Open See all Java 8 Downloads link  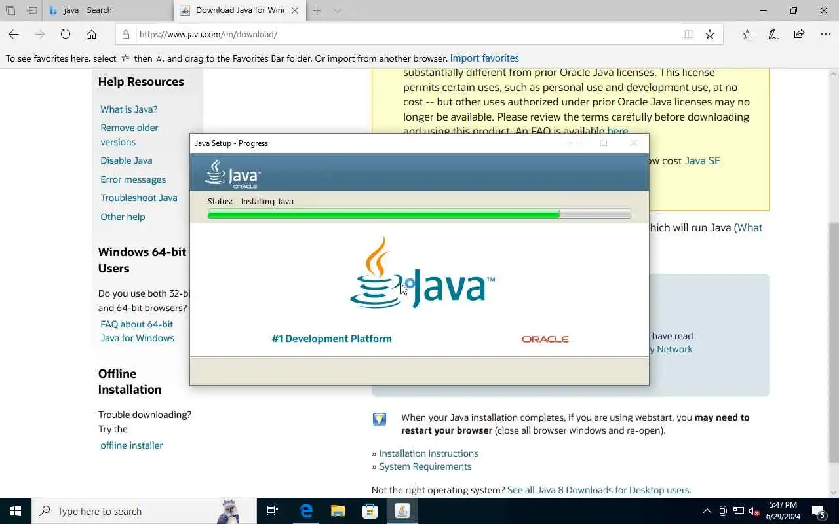(599, 490)
